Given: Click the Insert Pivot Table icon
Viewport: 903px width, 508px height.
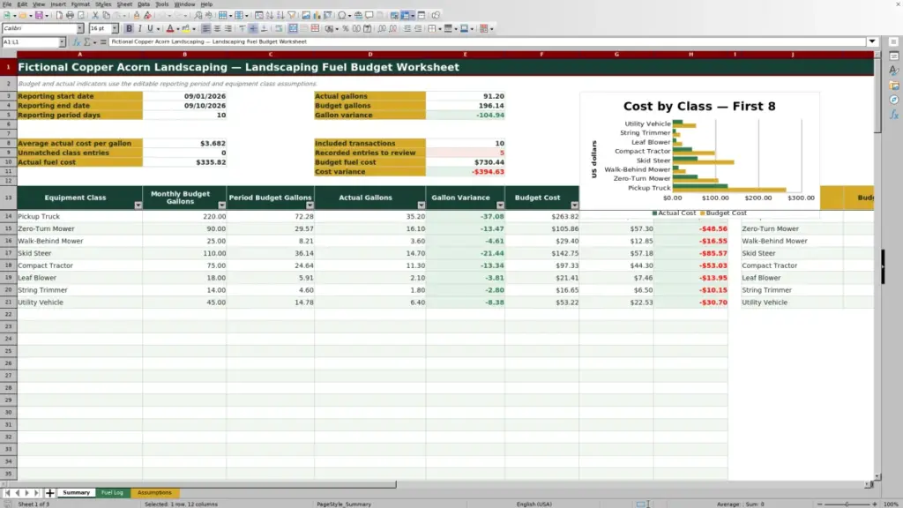Looking at the screenshot, I should 328,16.
